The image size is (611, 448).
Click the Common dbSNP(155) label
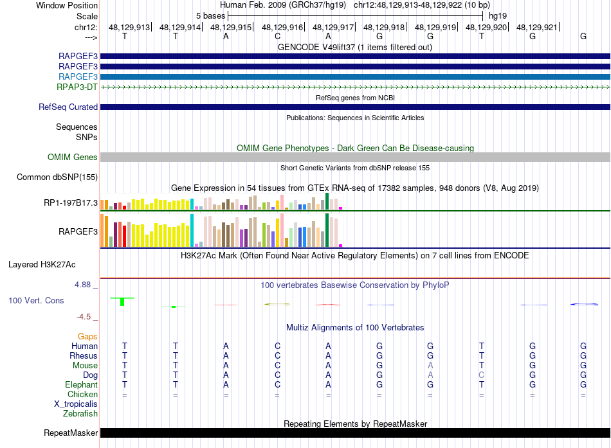coord(57,177)
